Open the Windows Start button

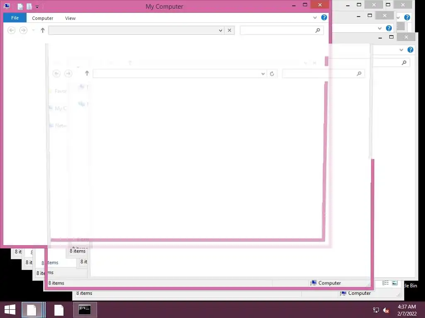point(10,310)
